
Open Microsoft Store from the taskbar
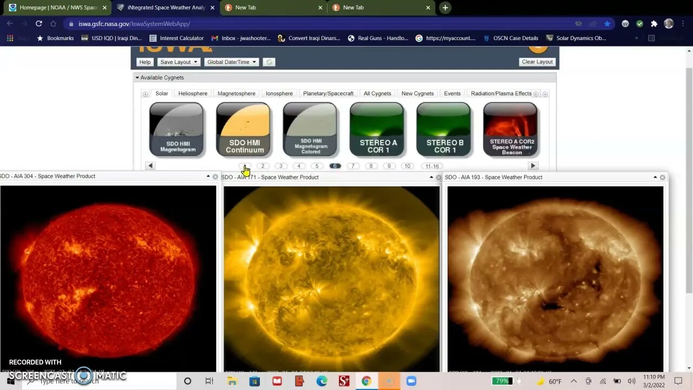(254, 381)
